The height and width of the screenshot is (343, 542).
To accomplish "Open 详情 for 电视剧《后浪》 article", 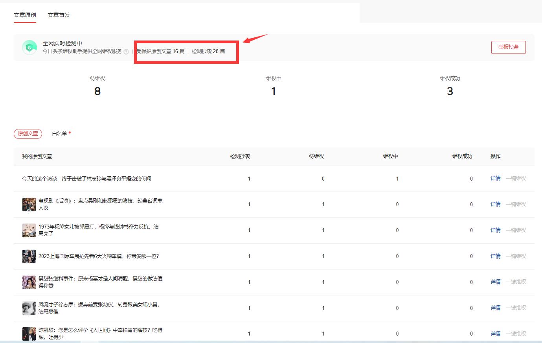I will pos(495,205).
